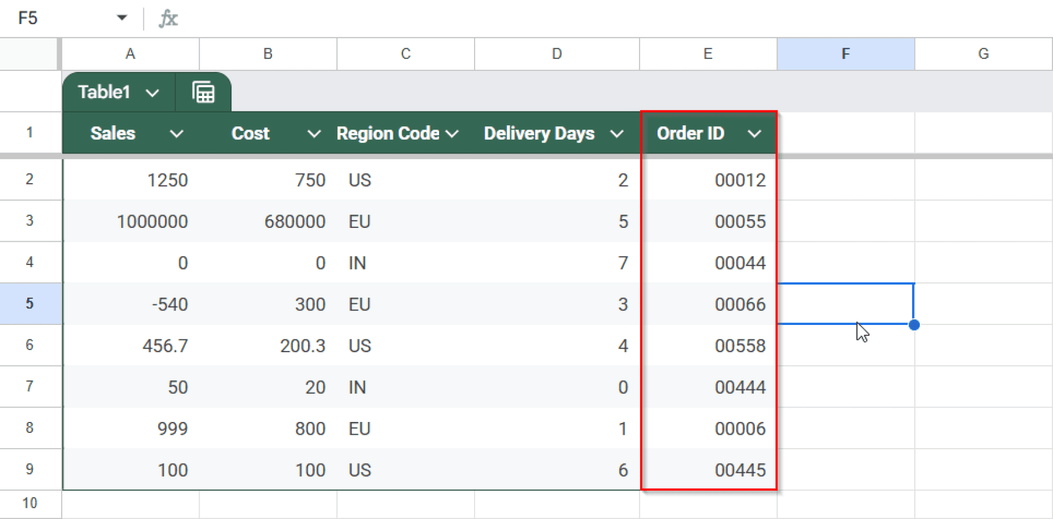Select column F header

[x=845, y=54]
